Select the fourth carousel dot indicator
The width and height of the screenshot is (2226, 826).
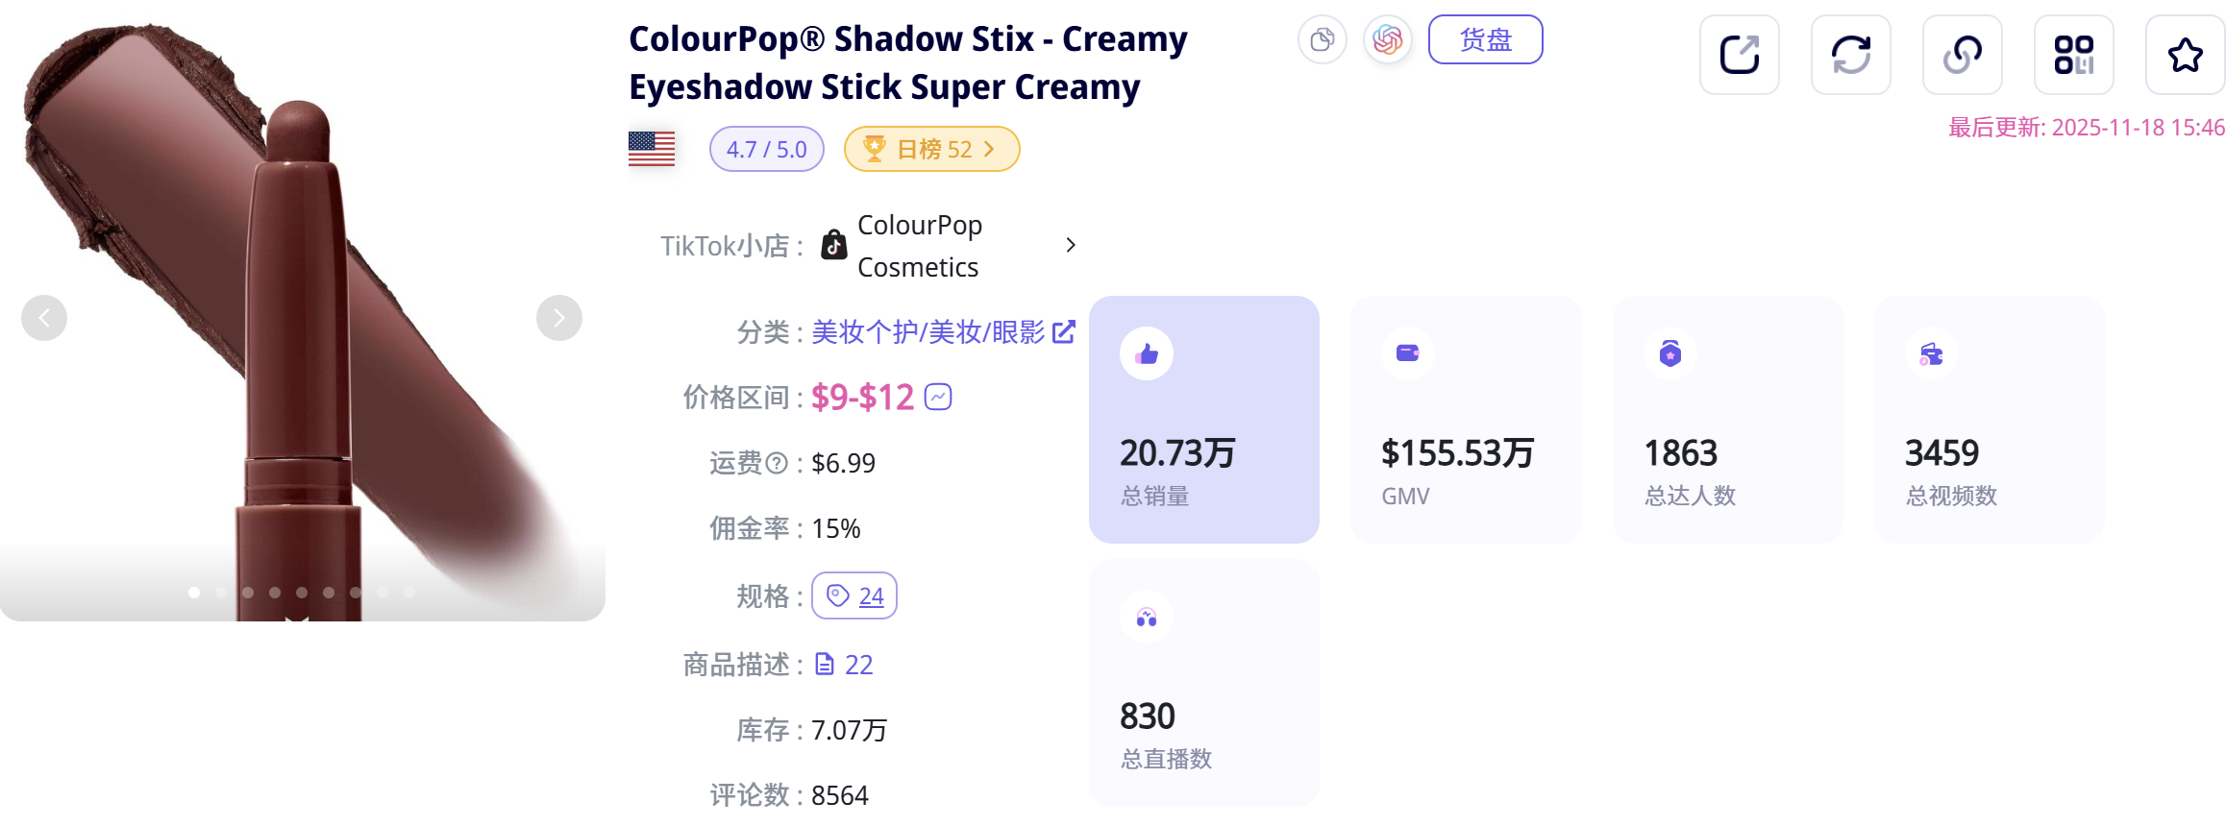point(274,593)
